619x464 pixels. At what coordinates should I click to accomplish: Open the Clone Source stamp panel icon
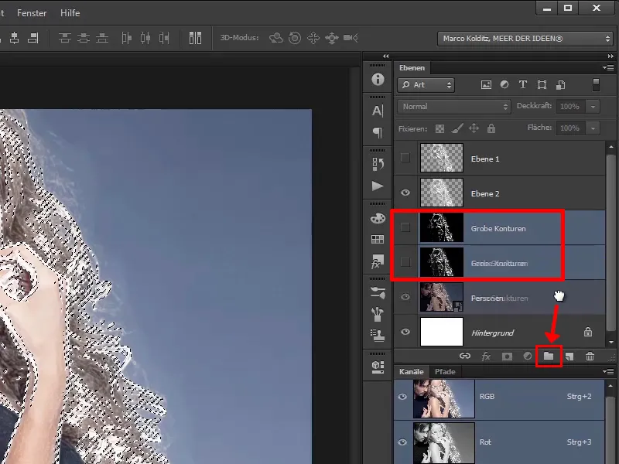coord(378,336)
